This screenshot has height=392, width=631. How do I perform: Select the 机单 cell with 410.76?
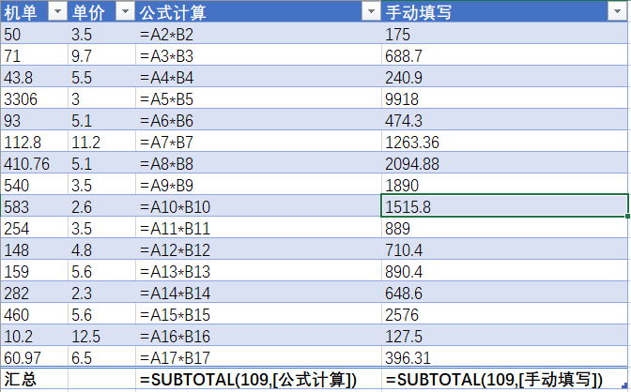point(34,163)
